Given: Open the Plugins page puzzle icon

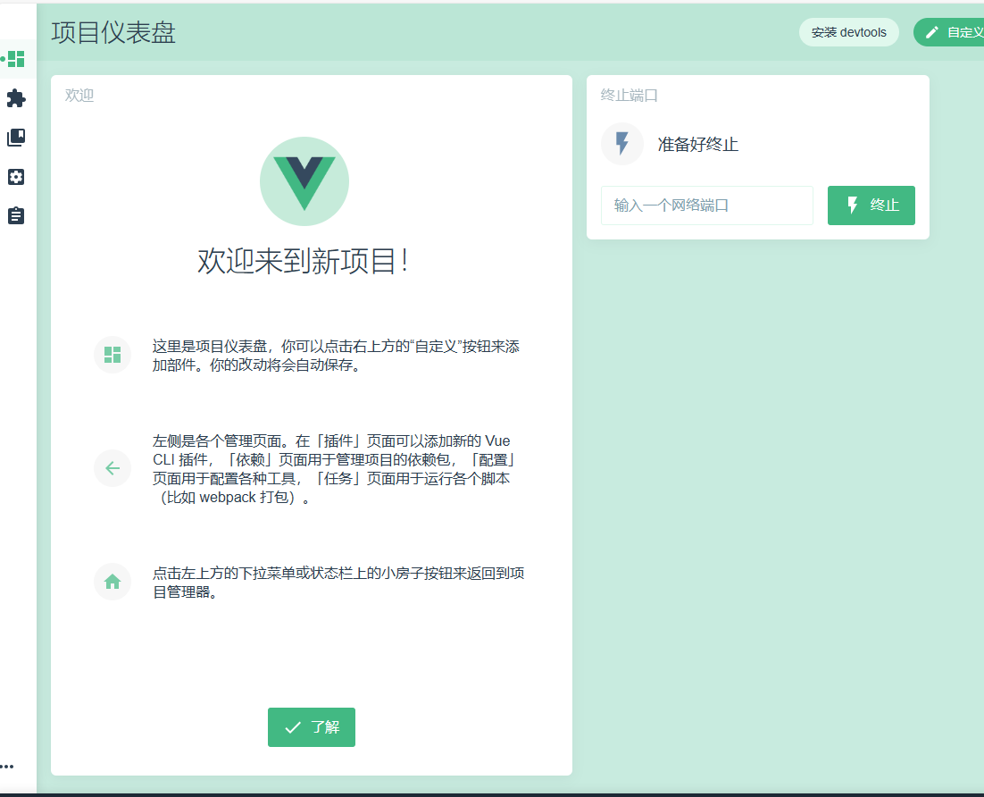Looking at the screenshot, I should pyautogui.click(x=16, y=98).
